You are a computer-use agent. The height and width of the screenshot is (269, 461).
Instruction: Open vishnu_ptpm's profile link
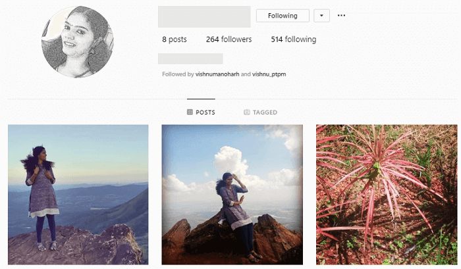pyautogui.click(x=269, y=74)
